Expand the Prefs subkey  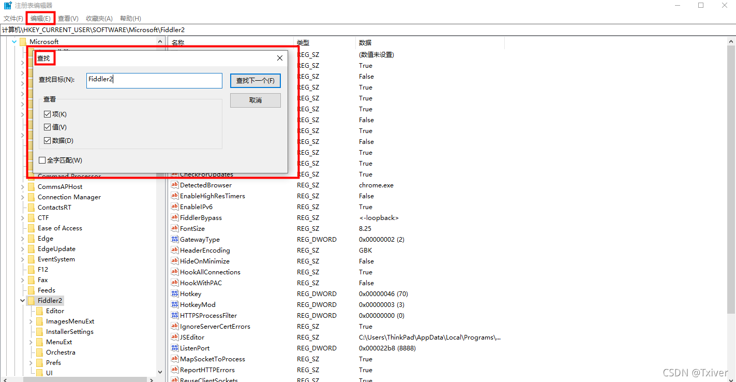(31, 362)
